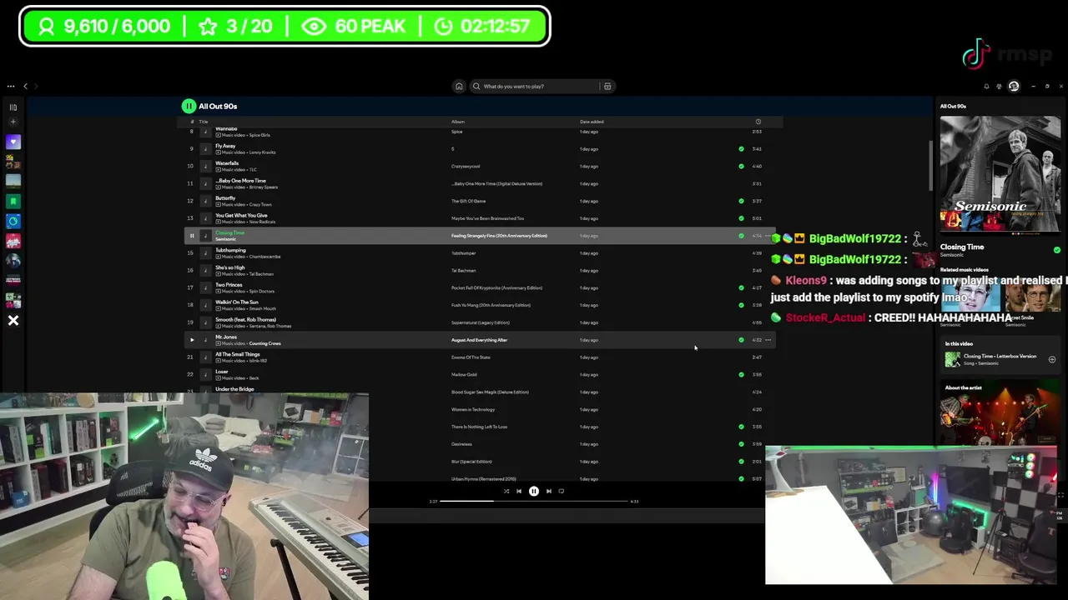Play Mr. Jones with row play button
Image resolution: width=1068 pixels, height=600 pixels.
coord(191,340)
